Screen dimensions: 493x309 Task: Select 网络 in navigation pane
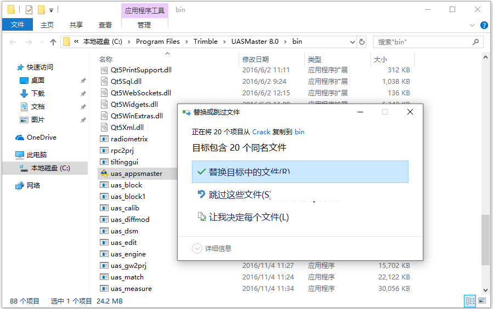pos(33,186)
